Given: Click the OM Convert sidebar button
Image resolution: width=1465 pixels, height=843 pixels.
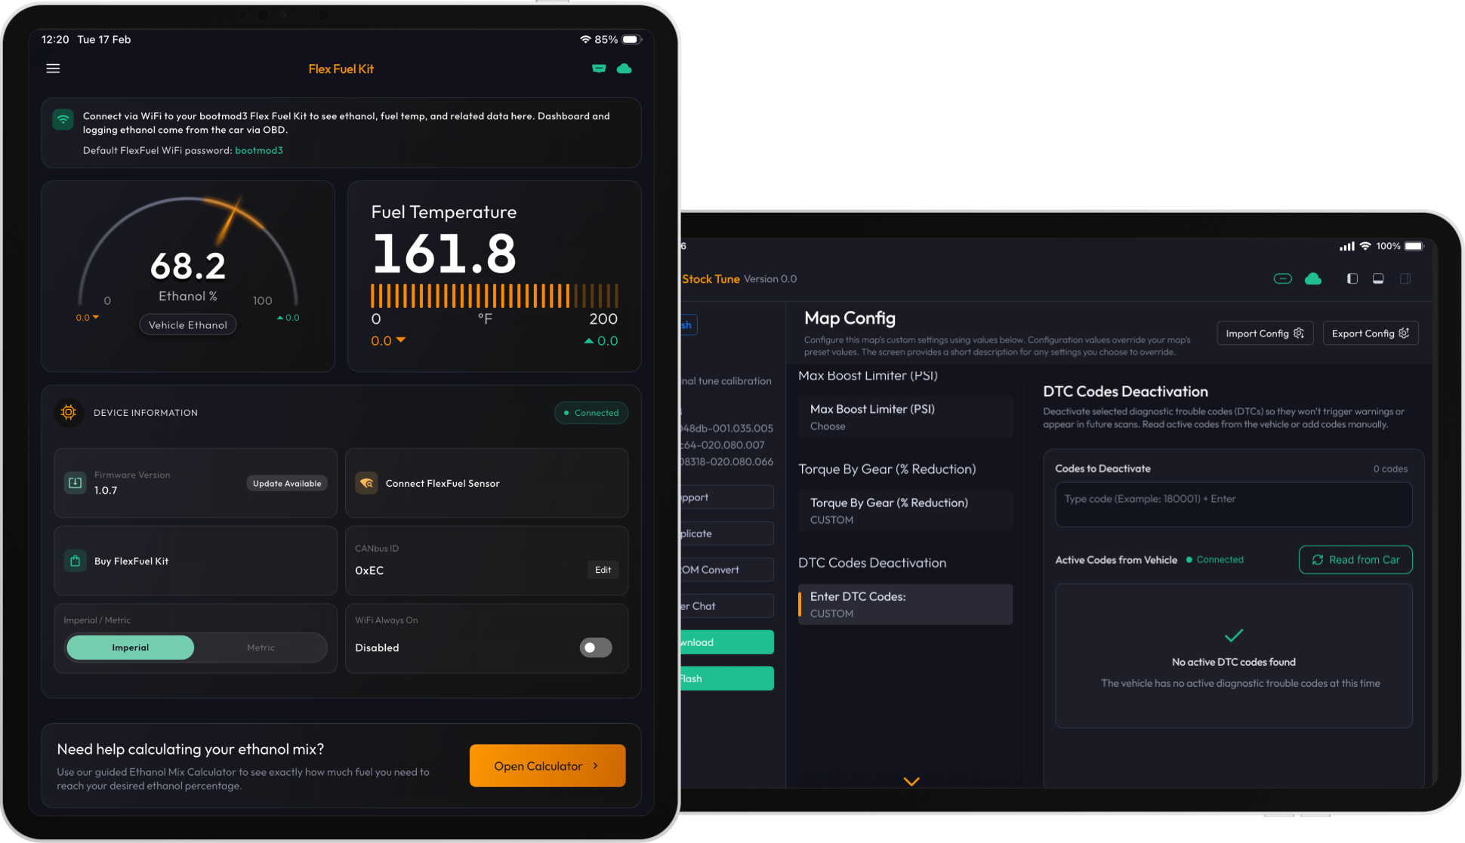Looking at the screenshot, I should point(726,570).
